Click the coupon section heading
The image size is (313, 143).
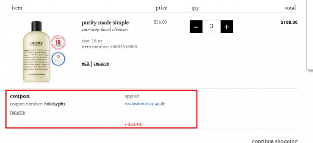20,96
